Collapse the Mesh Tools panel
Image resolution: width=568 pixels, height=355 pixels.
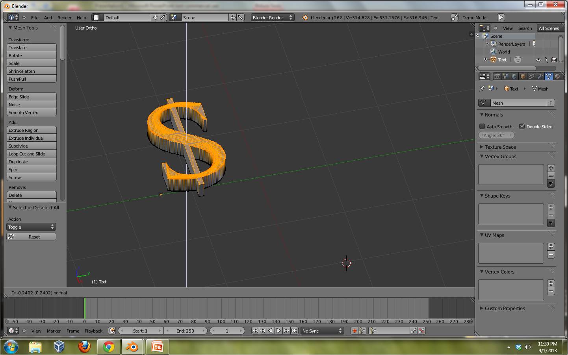pos(10,28)
